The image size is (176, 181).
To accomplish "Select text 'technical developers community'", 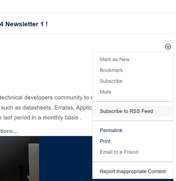I will click(41, 98).
